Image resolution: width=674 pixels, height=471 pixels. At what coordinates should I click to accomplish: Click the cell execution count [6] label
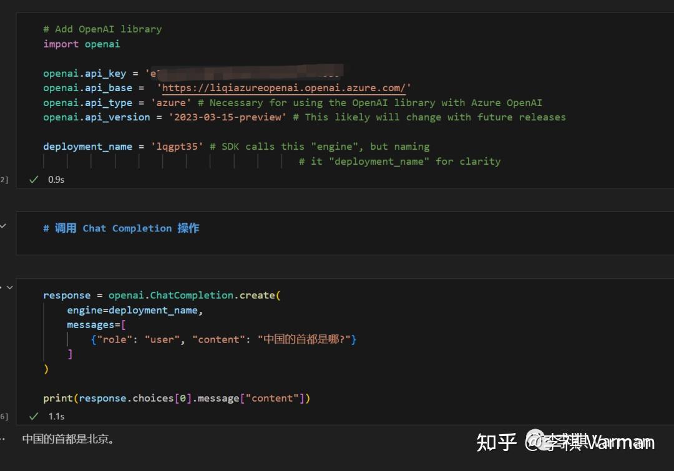(x=5, y=416)
